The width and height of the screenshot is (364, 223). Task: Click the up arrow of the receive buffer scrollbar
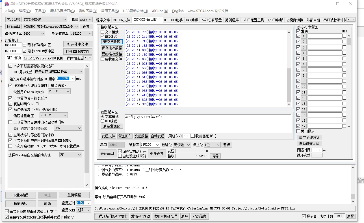pyautogui.click(x=289, y=33)
